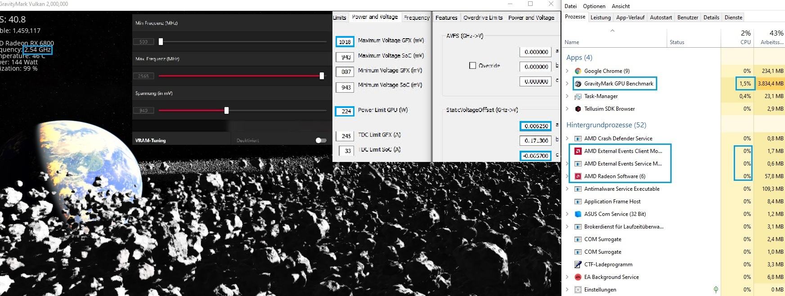Viewport: 785px width, 296px height.
Task: Click the green leaf status icon for Einstellungen
Action: point(716,290)
